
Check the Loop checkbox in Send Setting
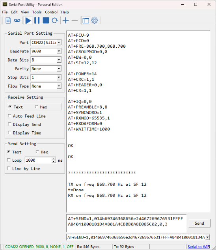(x=9, y=160)
